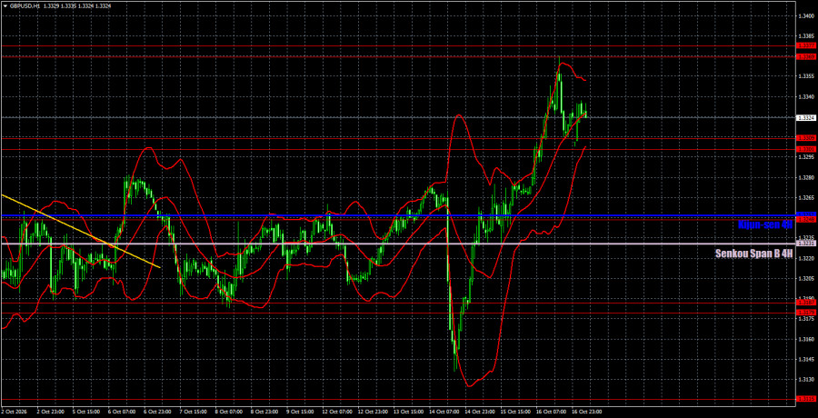Click the 2 Oct 2026 time axis label

(14, 412)
